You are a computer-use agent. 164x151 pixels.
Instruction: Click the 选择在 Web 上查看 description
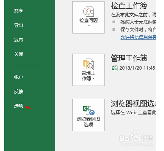tap(133, 113)
